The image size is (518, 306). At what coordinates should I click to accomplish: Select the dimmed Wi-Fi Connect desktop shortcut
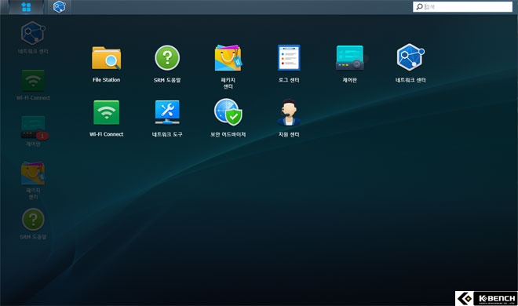point(33,81)
